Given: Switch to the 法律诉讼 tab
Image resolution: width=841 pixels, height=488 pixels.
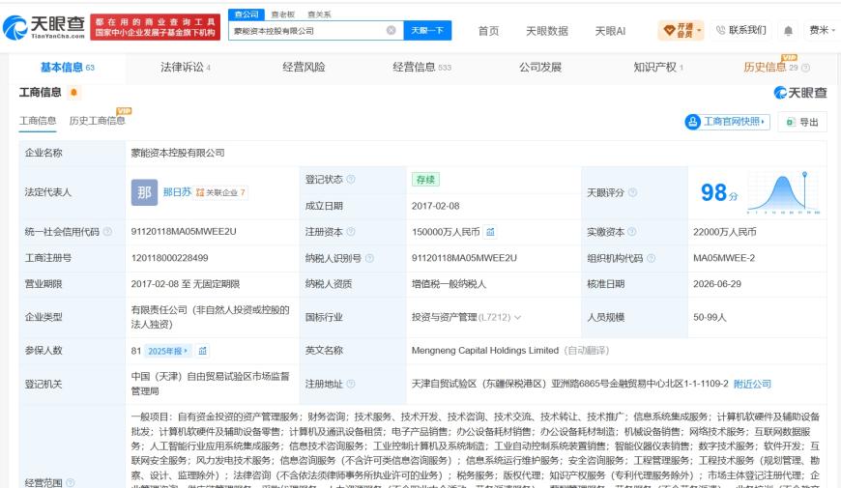Looking at the screenshot, I should 185,68.
